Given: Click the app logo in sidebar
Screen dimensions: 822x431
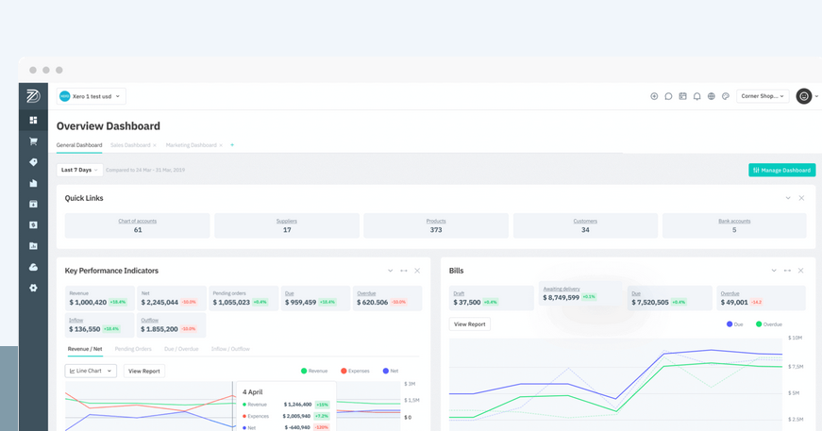Looking at the screenshot, I should click(x=33, y=96).
